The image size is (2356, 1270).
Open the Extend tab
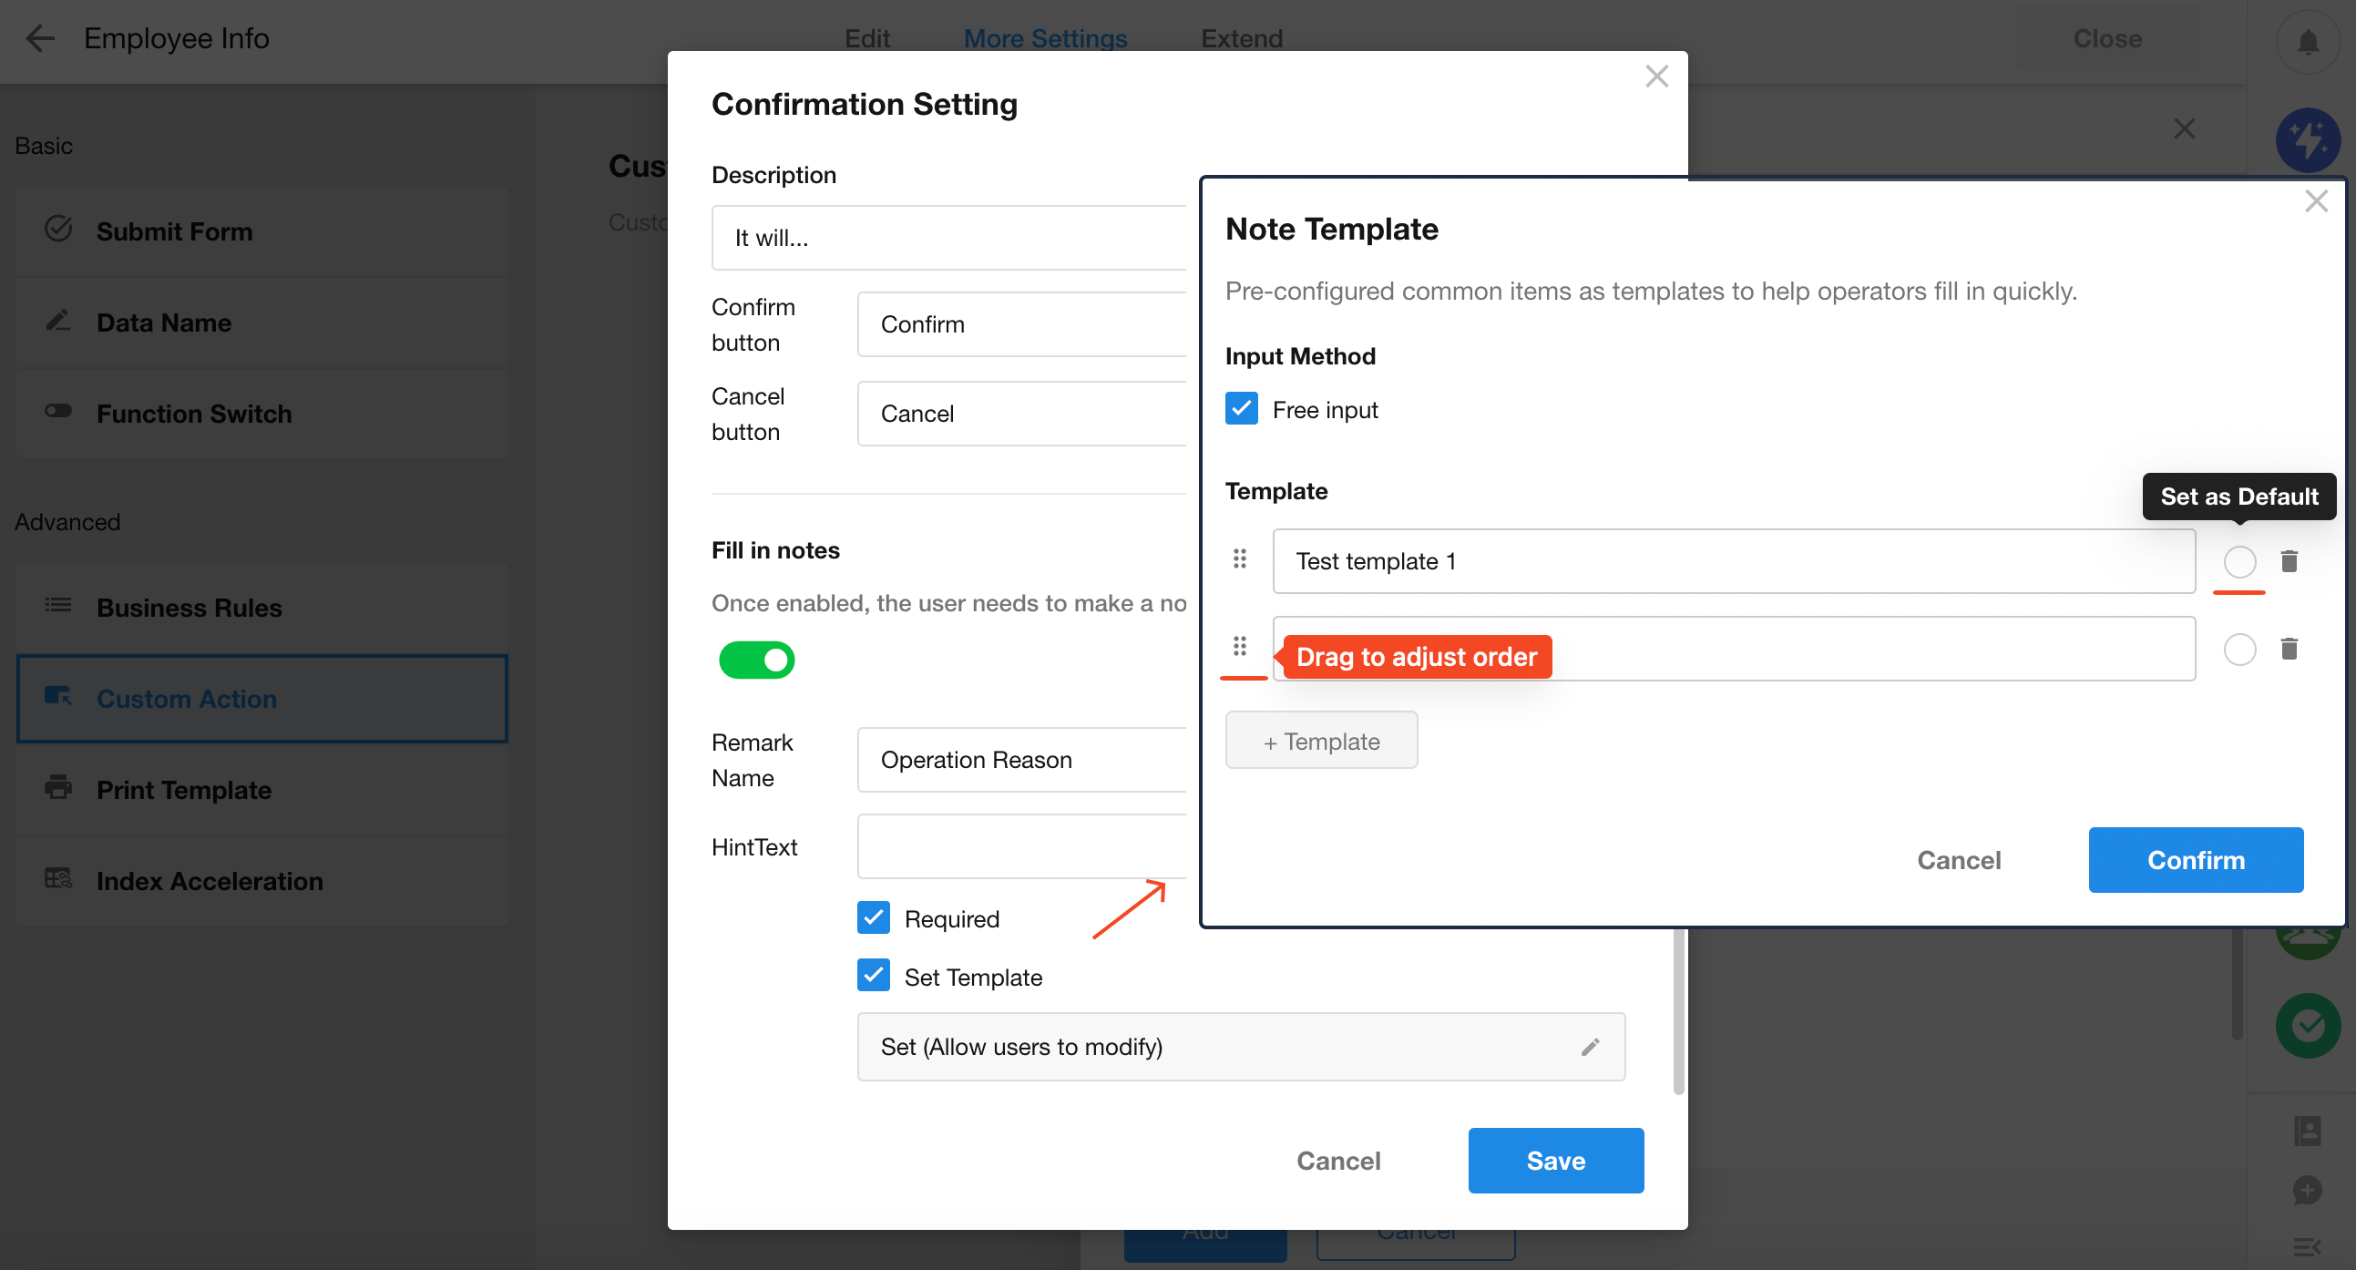click(x=1240, y=38)
